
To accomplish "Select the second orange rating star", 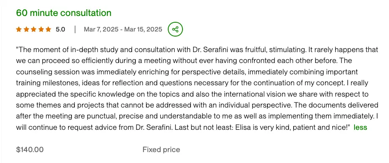I will pos(26,29).
